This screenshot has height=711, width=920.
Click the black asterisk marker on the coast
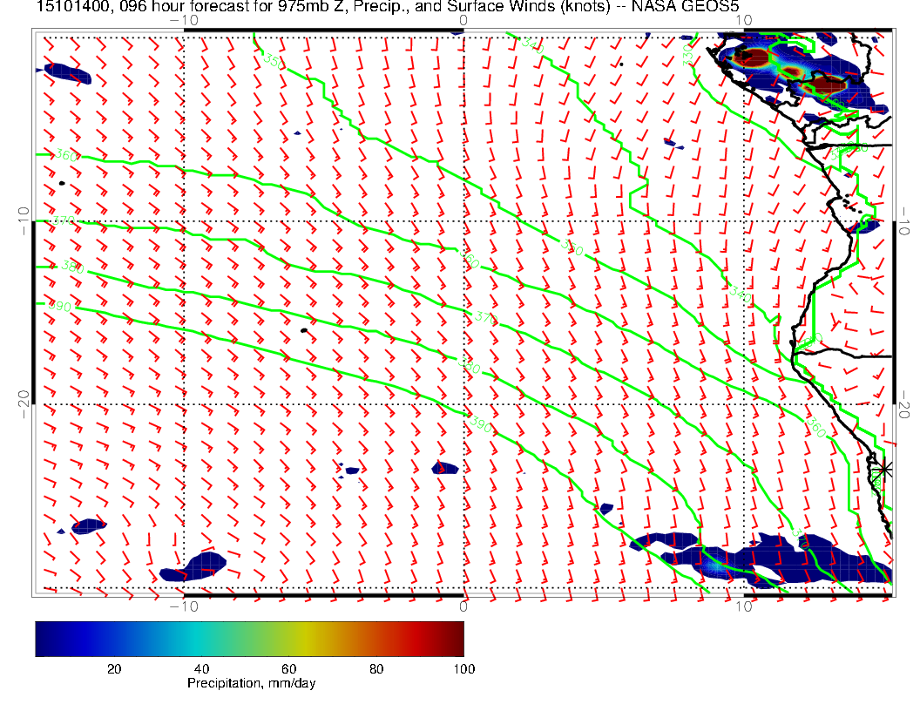coord(884,468)
